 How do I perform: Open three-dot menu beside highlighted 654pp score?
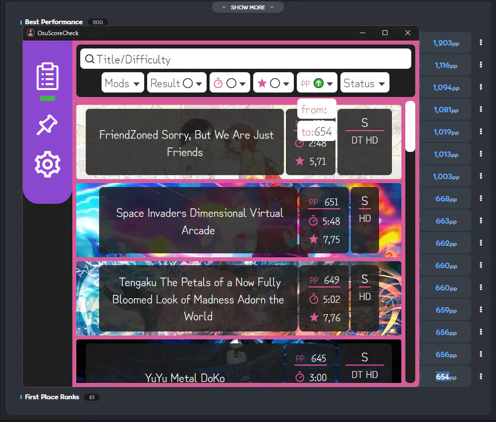[481, 376]
